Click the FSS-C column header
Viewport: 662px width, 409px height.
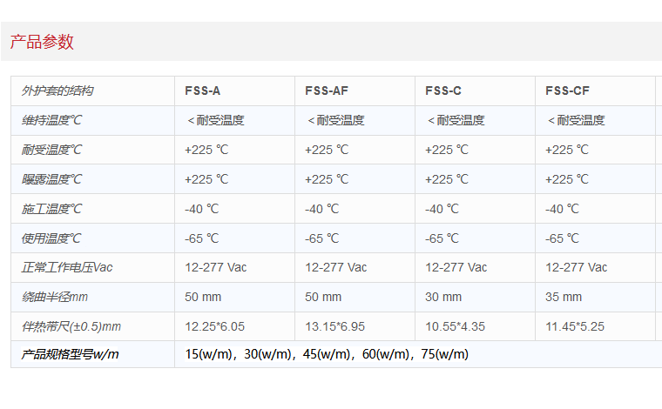[x=443, y=91]
